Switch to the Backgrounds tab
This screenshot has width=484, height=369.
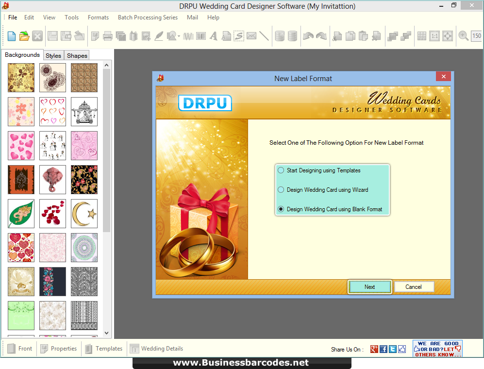[22, 55]
